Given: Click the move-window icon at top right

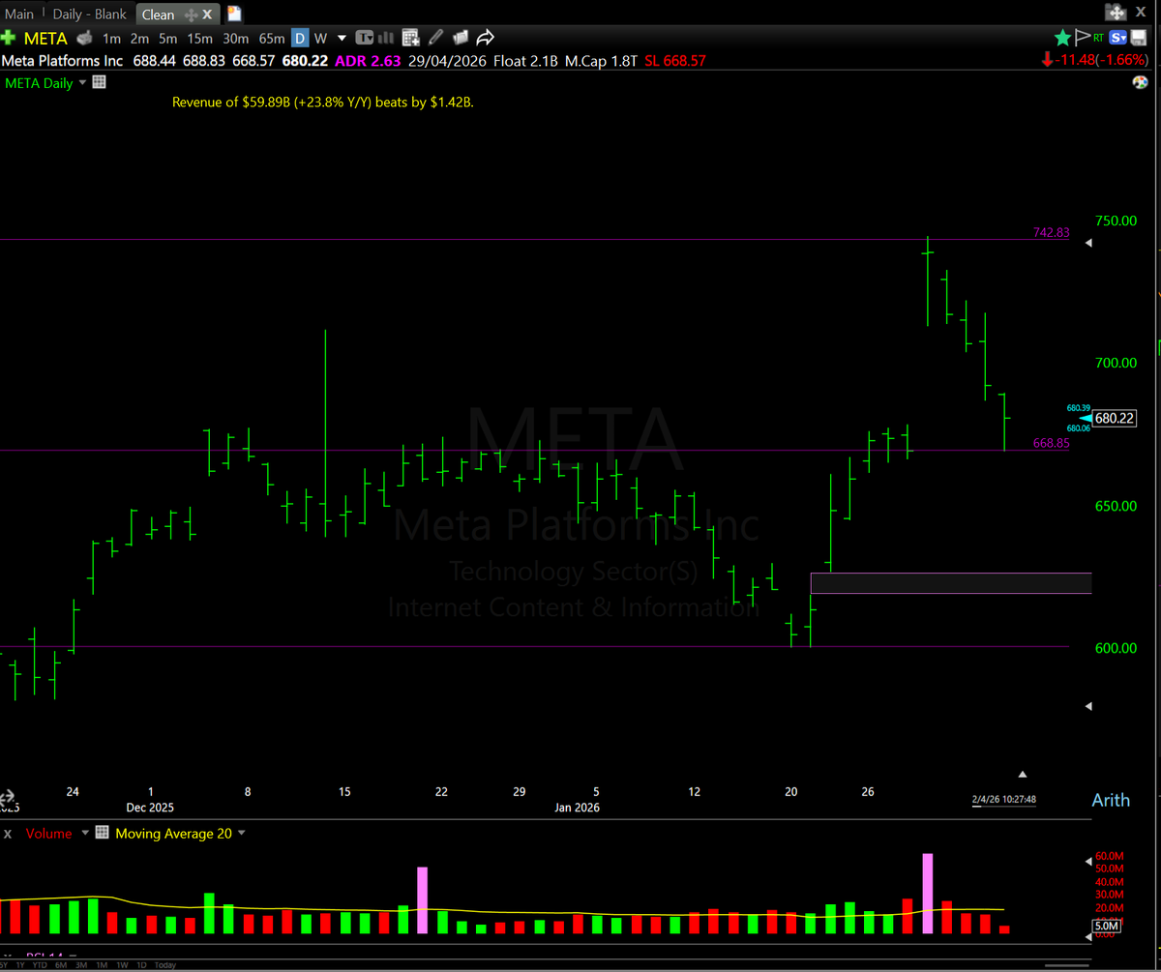Looking at the screenshot, I should [1116, 13].
